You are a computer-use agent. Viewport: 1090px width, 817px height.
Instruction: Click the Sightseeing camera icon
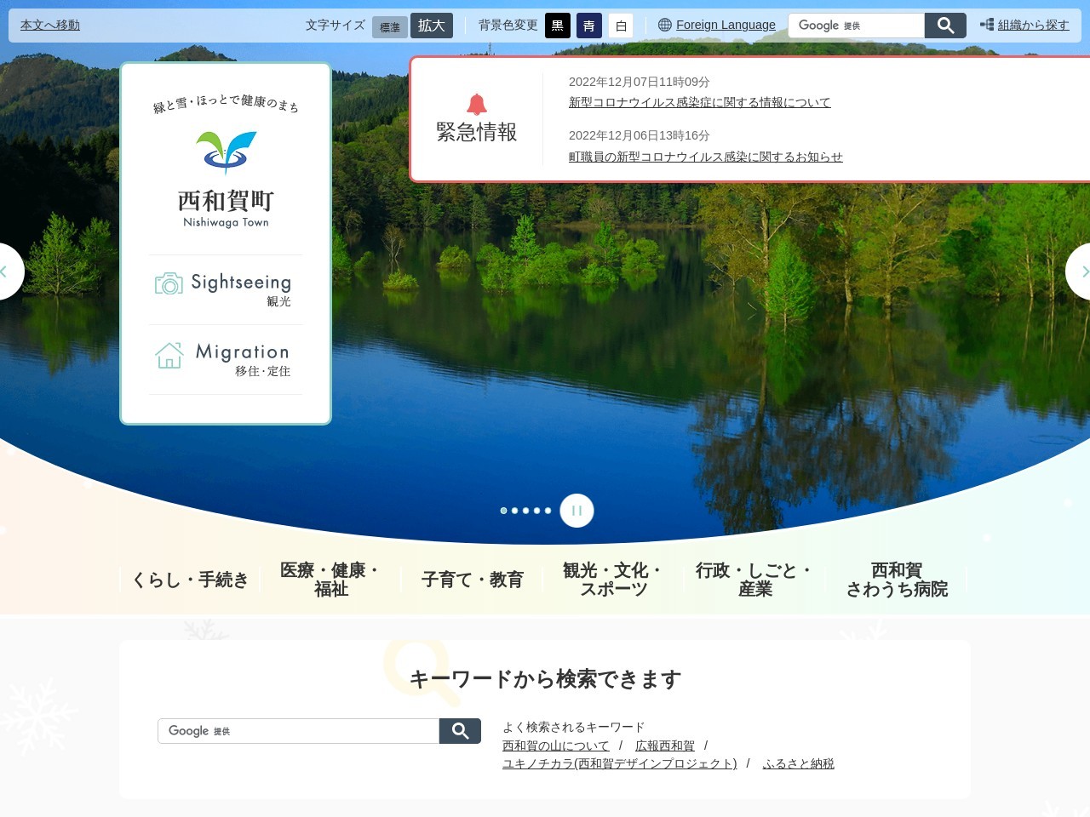tap(169, 283)
